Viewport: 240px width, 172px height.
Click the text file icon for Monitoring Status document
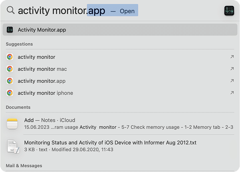click(13, 146)
